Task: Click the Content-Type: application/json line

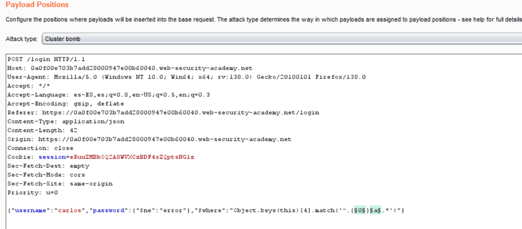Action: pos(66,121)
